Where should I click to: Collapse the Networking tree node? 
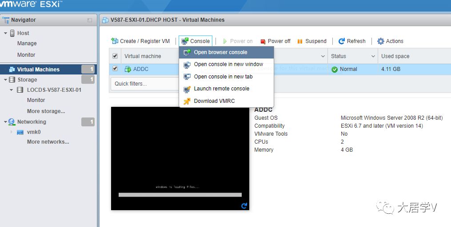(x=5, y=122)
